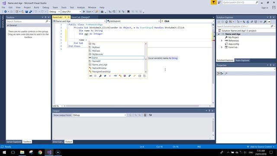Open Visual Studio from the Windows taskbar

click(x=49, y=152)
